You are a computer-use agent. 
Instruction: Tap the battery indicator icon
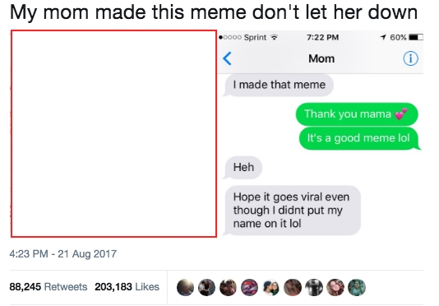tap(416, 37)
